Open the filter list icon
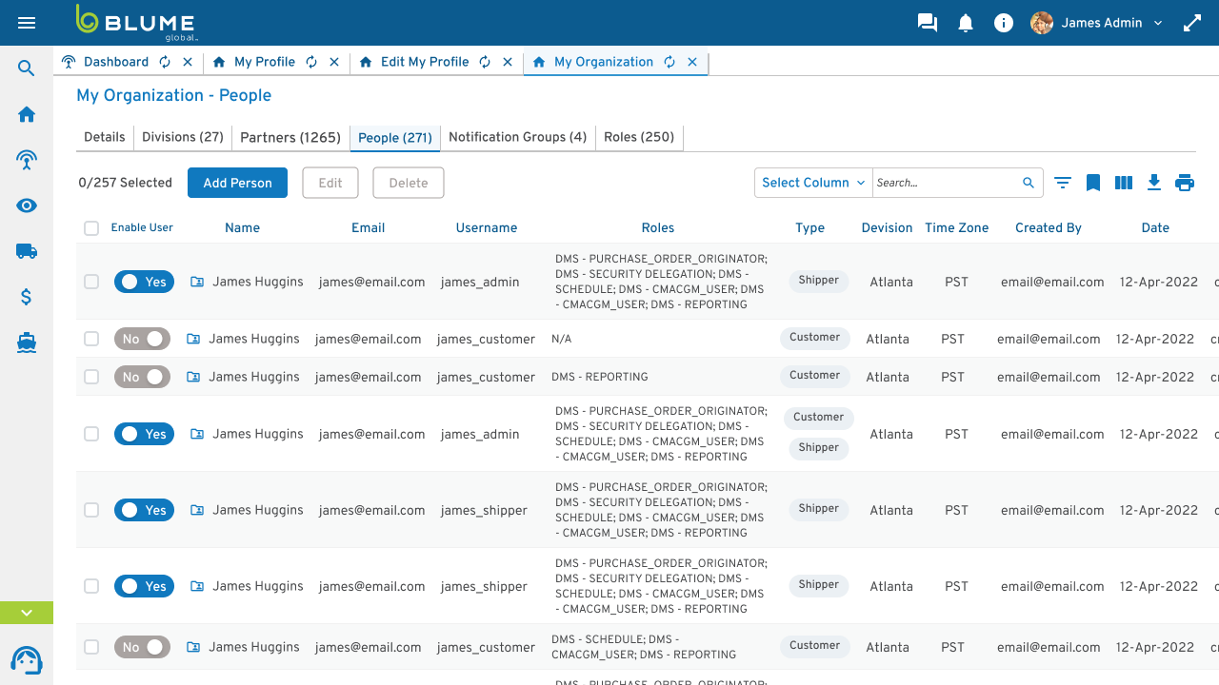This screenshot has height=685, width=1219. [x=1063, y=183]
